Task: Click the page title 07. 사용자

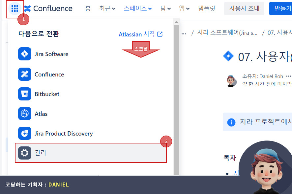Action: pyautogui.click(x=265, y=57)
